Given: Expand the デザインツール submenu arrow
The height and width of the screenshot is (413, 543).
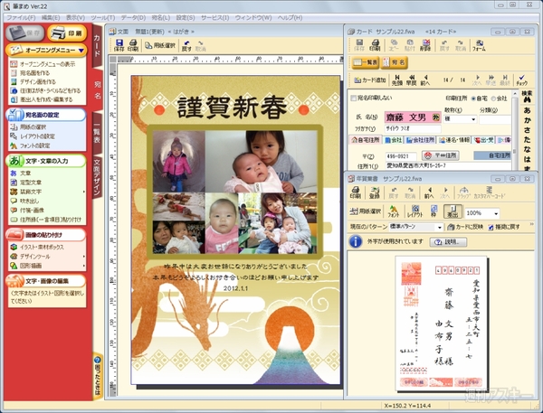Looking at the screenshot, I should (x=84, y=257).
